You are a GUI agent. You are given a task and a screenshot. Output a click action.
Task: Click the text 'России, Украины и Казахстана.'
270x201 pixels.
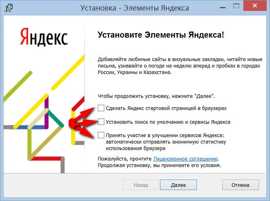[135, 72]
